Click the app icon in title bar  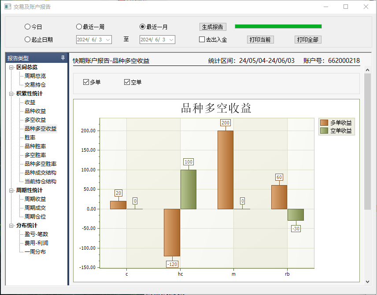coord(7,7)
